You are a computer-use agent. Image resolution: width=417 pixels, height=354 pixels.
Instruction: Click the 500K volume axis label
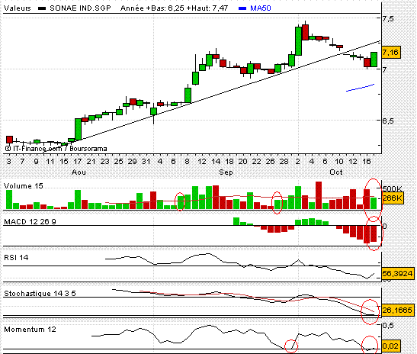pyautogui.click(x=393, y=188)
